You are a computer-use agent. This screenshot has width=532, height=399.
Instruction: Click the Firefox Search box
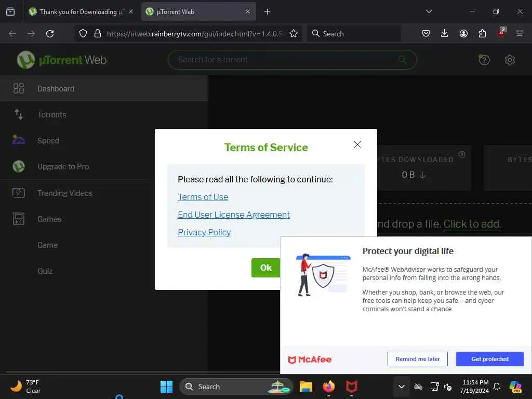tap(354, 34)
